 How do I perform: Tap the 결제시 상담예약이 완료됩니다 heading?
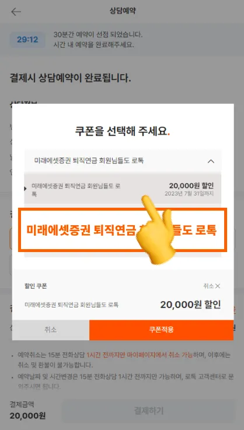pos(70,78)
